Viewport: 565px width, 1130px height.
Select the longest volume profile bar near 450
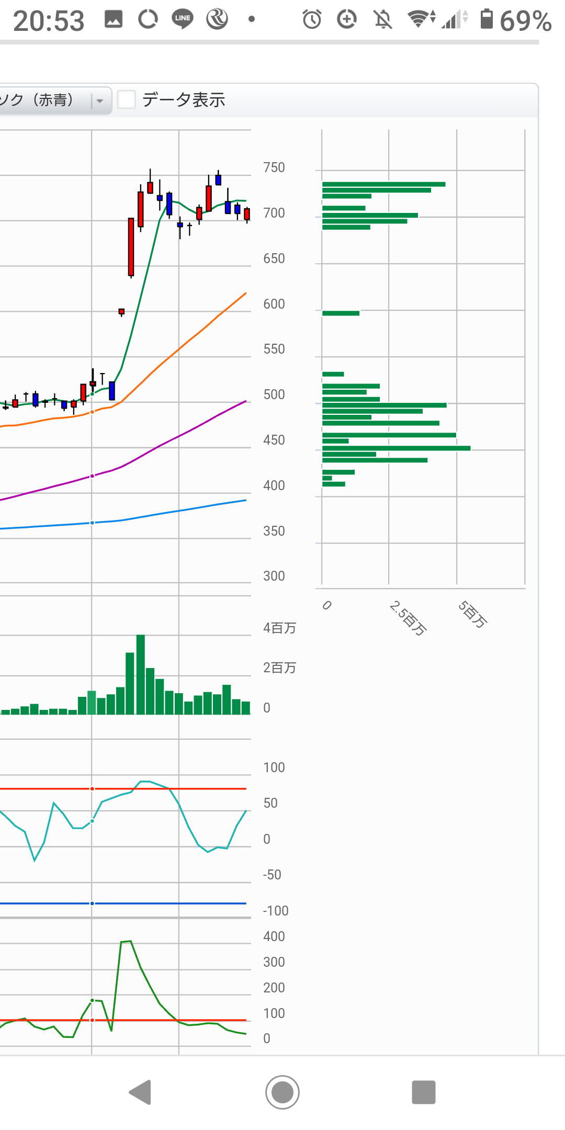(396, 448)
